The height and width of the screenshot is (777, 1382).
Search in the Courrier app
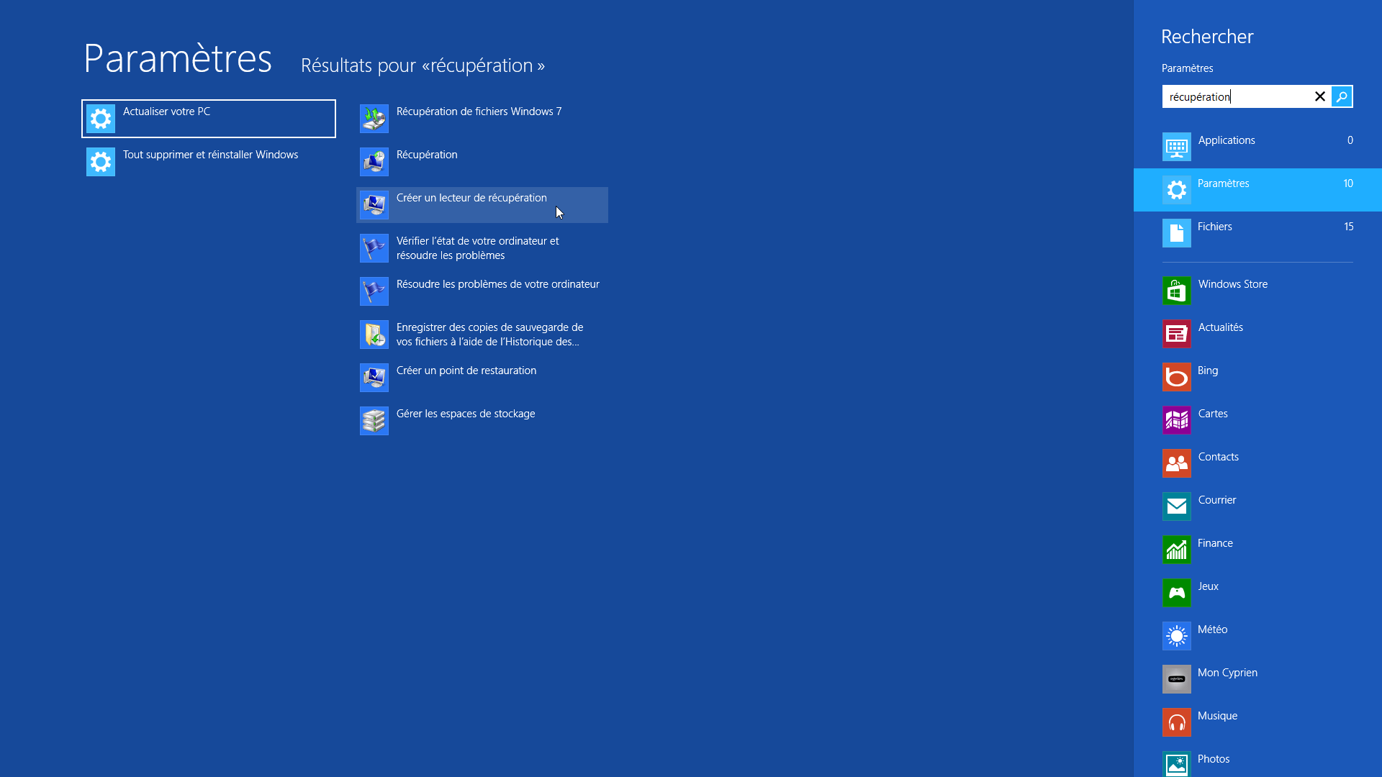click(x=1257, y=506)
